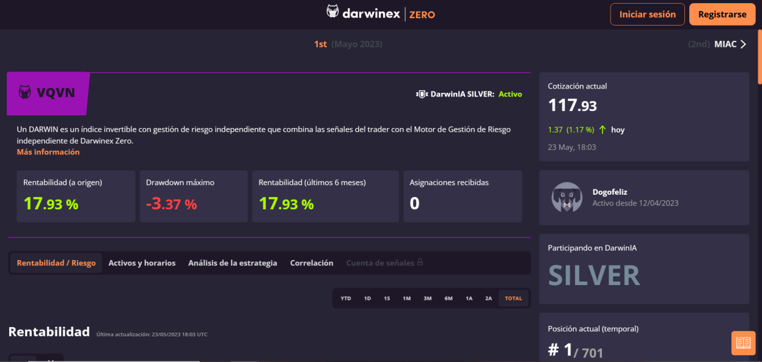Select the Cuenta de señales tab
This screenshot has width=762, height=362.
click(384, 263)
